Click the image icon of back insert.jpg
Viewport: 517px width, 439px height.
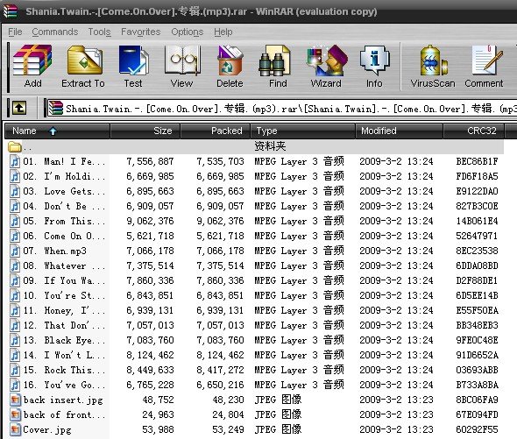[15, 400]
